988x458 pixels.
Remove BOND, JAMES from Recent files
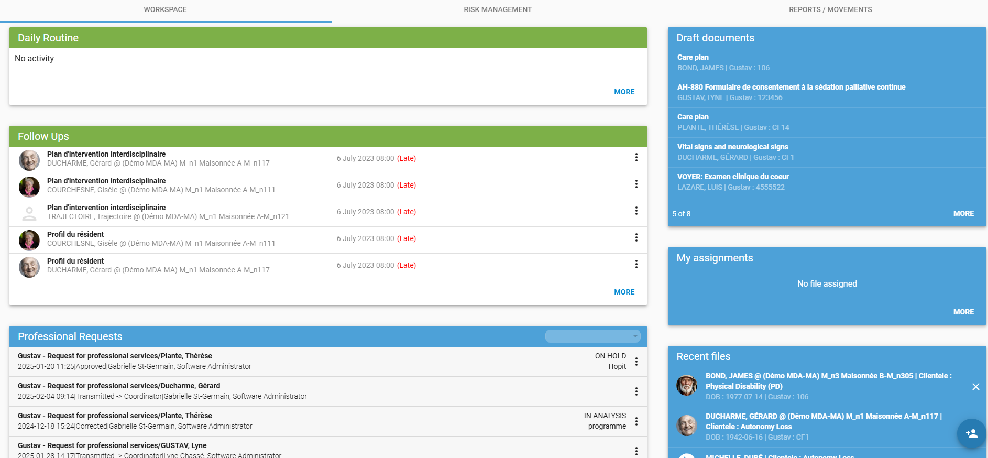tap(975, 387)
